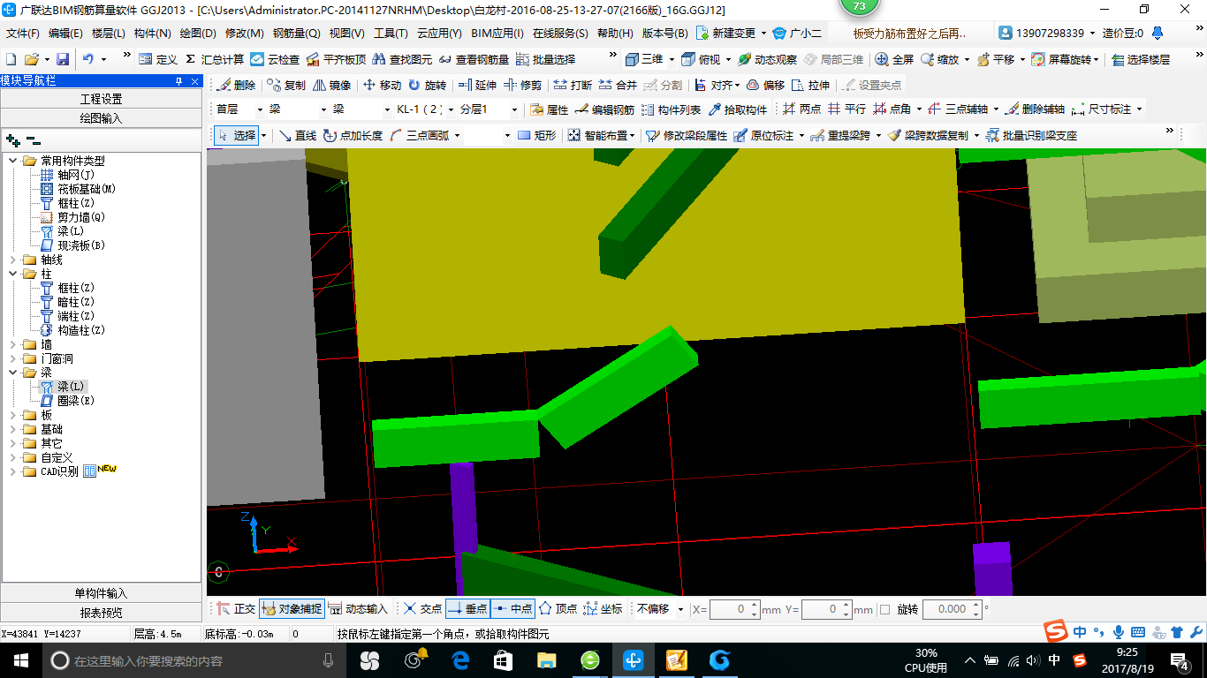Expand the 轴线 tree node
1207x678 pixels.
(x=13, y=260)
